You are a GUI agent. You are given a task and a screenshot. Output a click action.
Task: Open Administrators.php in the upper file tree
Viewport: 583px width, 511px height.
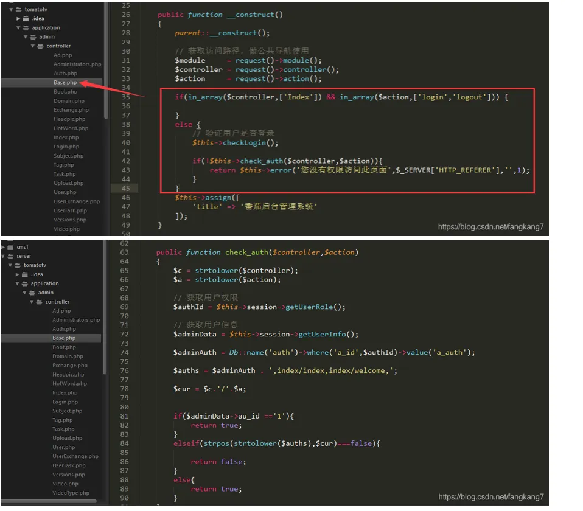point(77,64)
